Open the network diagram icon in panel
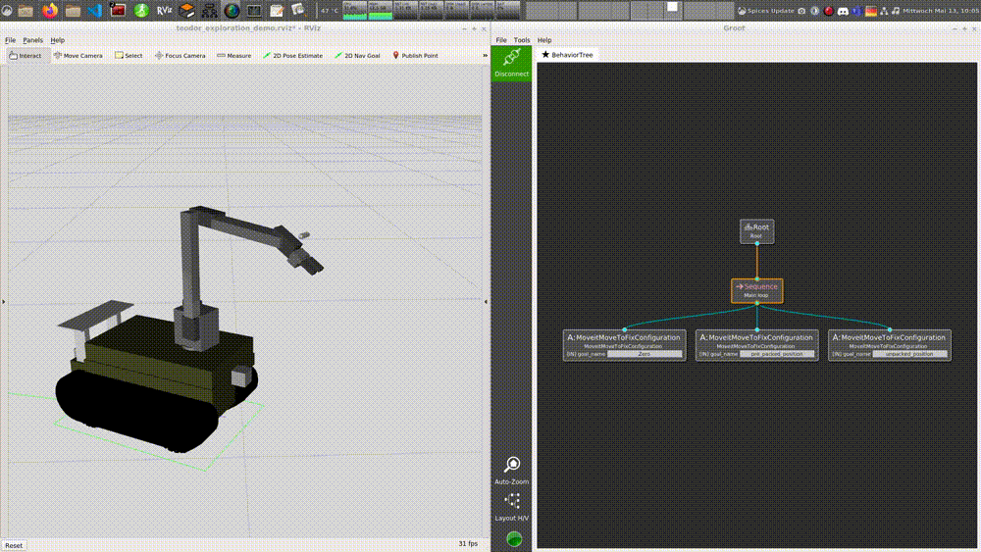The image size is (981, 552). point(210,10)
